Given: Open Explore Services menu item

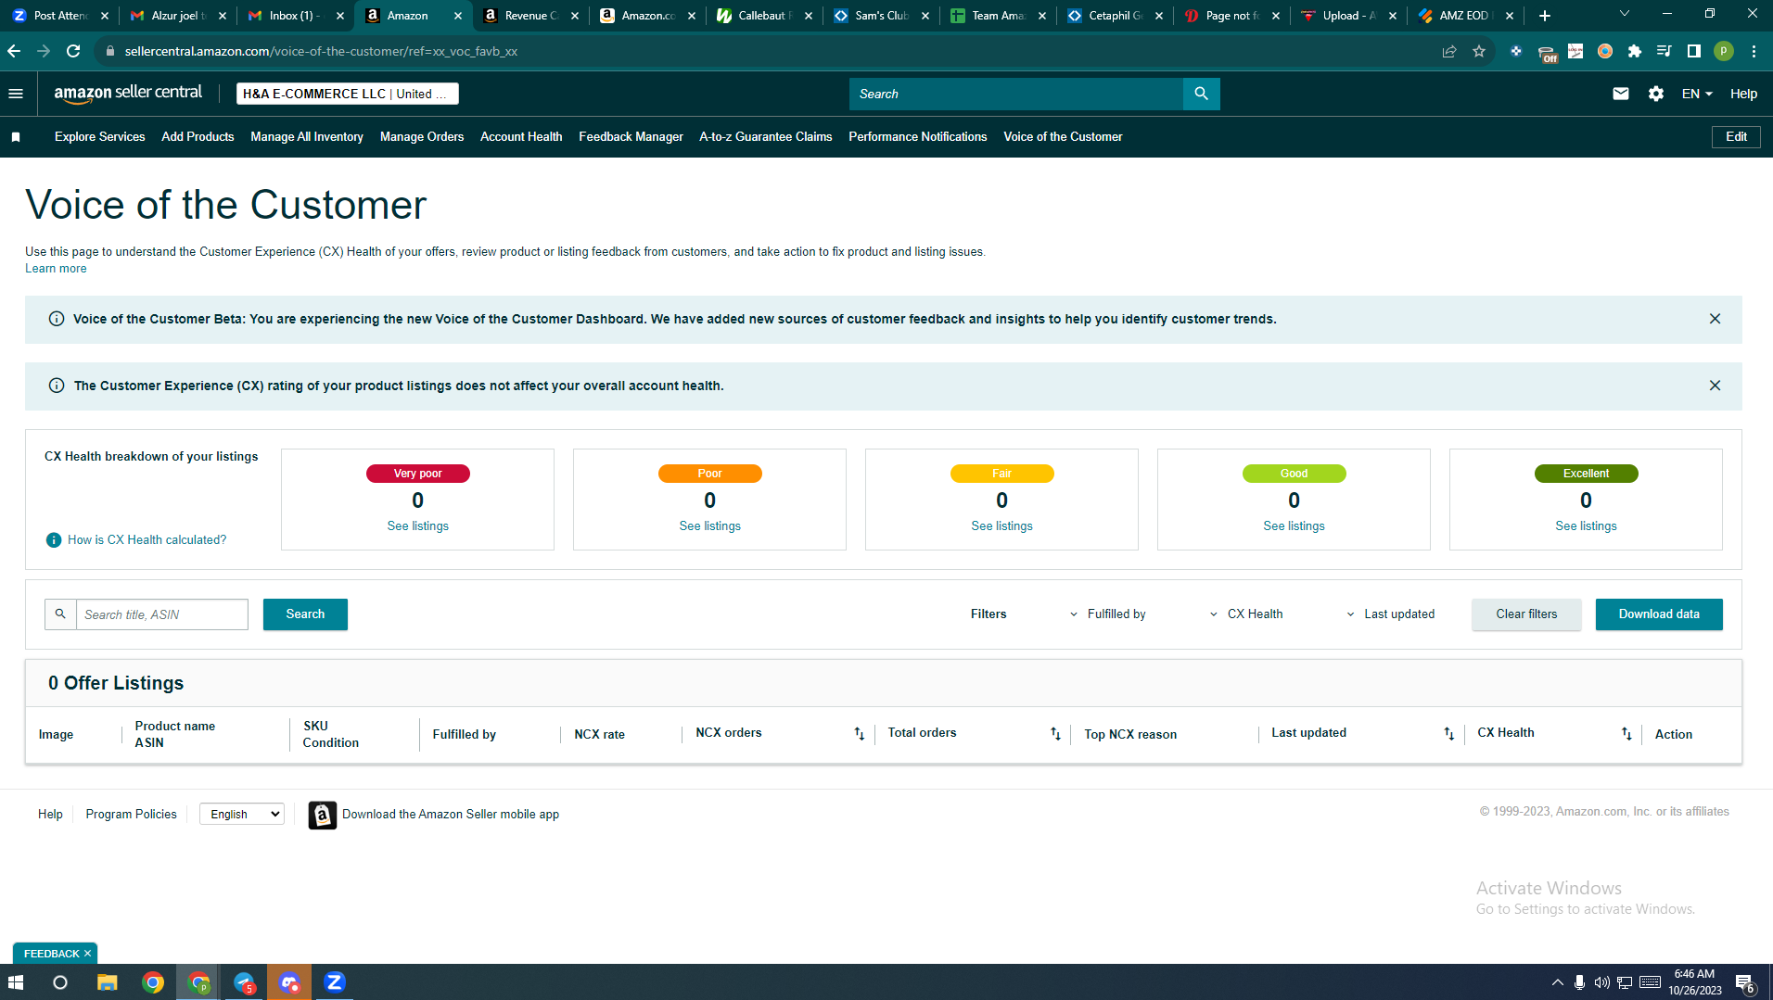Looking at the screenshot, I should 100,137.
